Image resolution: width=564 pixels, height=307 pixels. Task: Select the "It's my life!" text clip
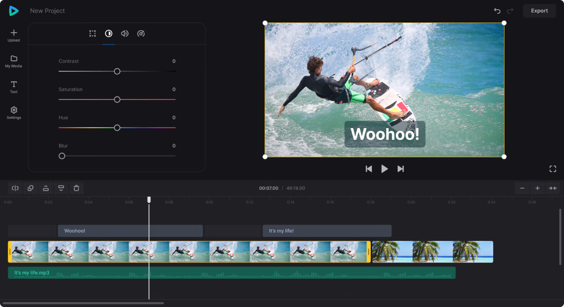[327, 231]
